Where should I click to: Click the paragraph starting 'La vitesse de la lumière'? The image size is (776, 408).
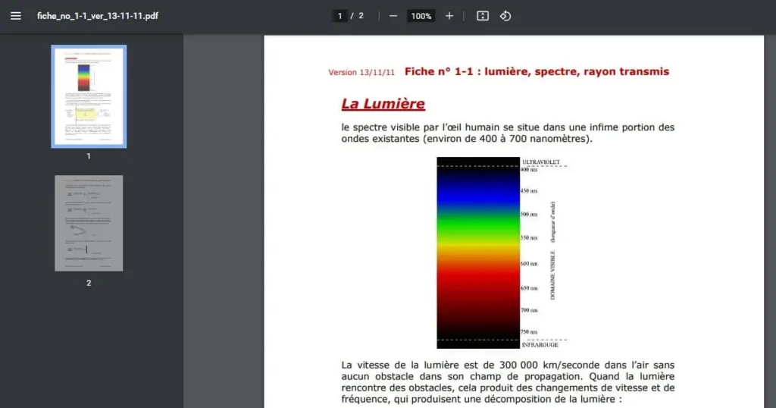click(508, 381)
